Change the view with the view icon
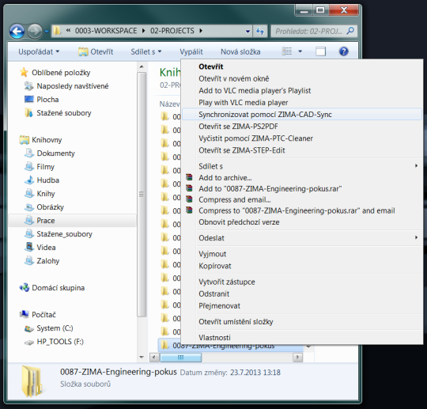 coord(287,51)
